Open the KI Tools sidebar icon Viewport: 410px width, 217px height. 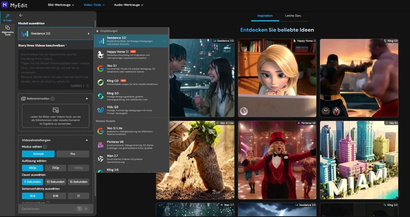tap(7, 17)
